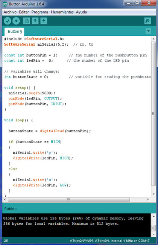Open a sketch with the up-arrow icon
Screen dimensions: 158x245
pos(35,21)
